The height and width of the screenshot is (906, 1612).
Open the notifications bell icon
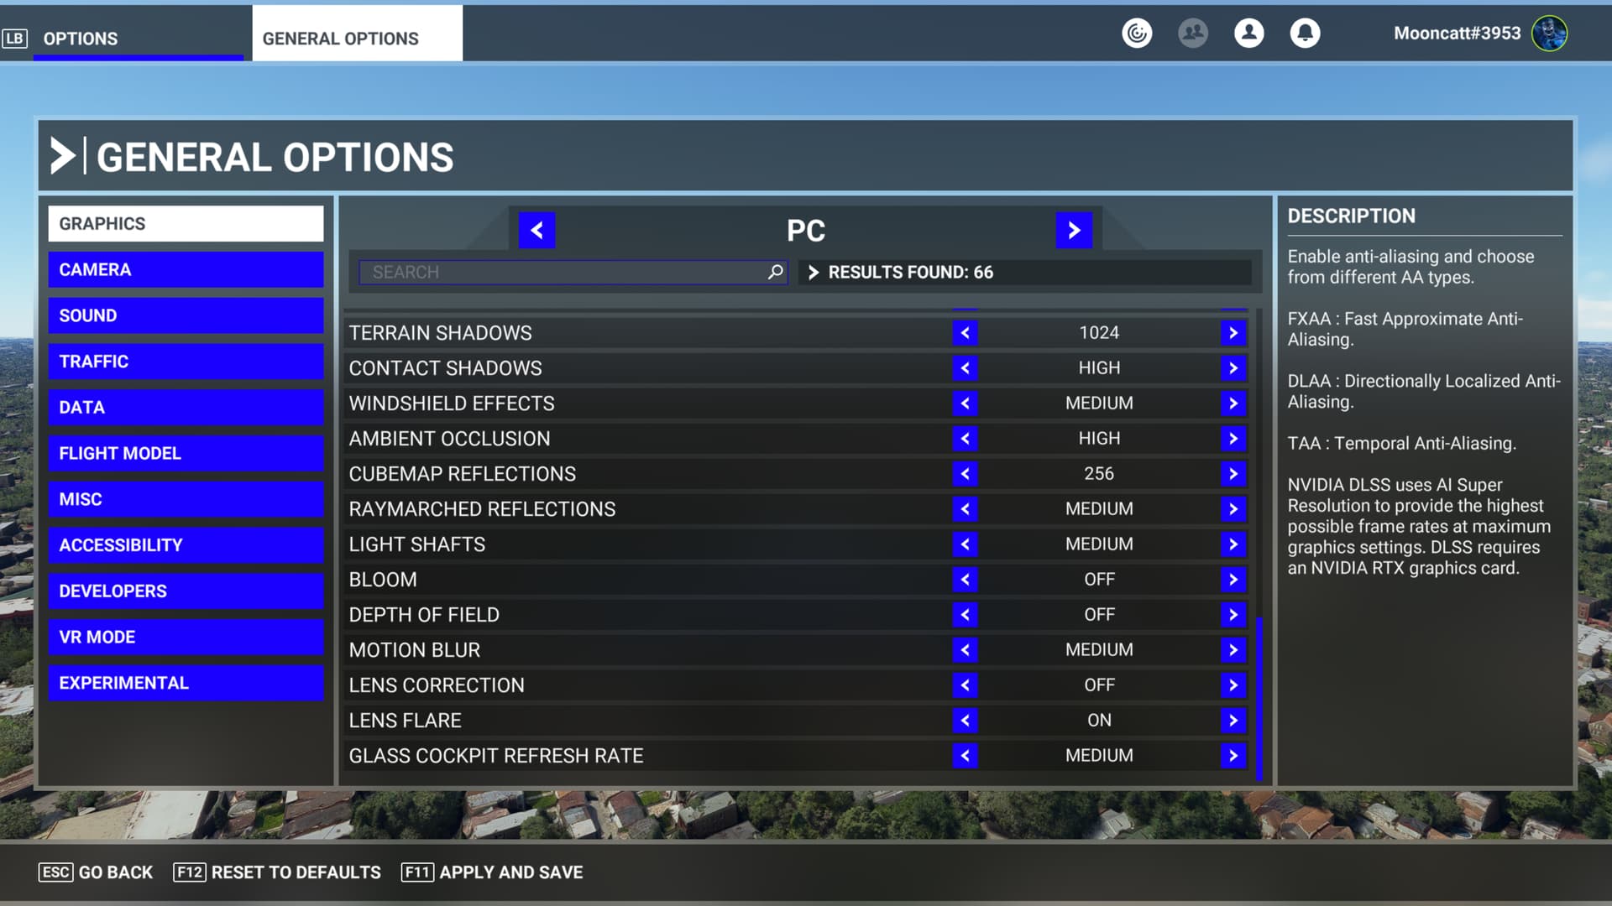click(x=1305, y=34)
